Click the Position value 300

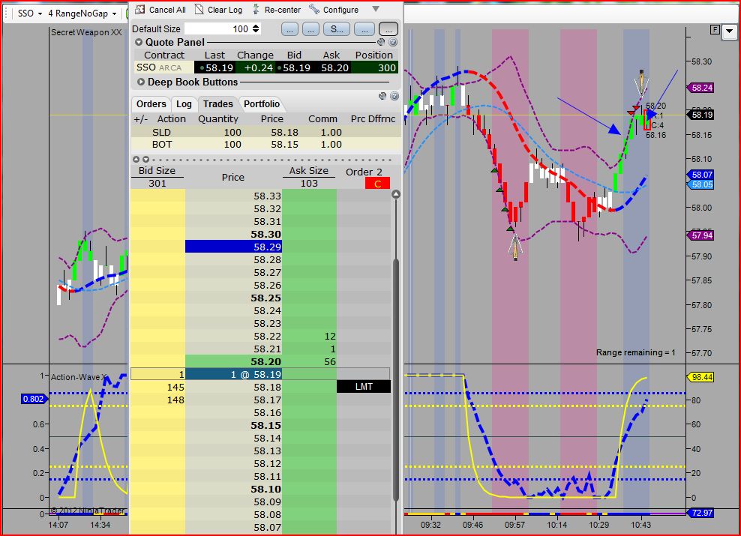click(376, 67)
